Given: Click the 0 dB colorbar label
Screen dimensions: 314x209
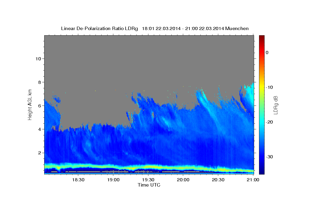Looking at the screenshot, I should click(x=267, y=53).
